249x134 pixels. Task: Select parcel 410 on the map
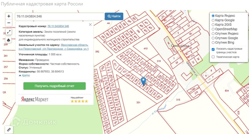pyautogui.click(x=145, y=49)
